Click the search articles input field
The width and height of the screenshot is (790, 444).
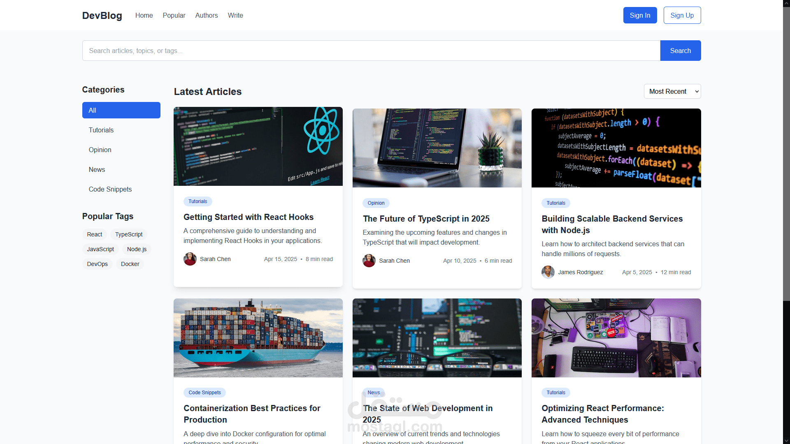(x=371, y=51)
